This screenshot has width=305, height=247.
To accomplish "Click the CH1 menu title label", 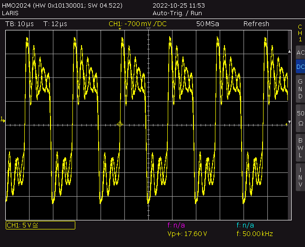I will 300,33.
